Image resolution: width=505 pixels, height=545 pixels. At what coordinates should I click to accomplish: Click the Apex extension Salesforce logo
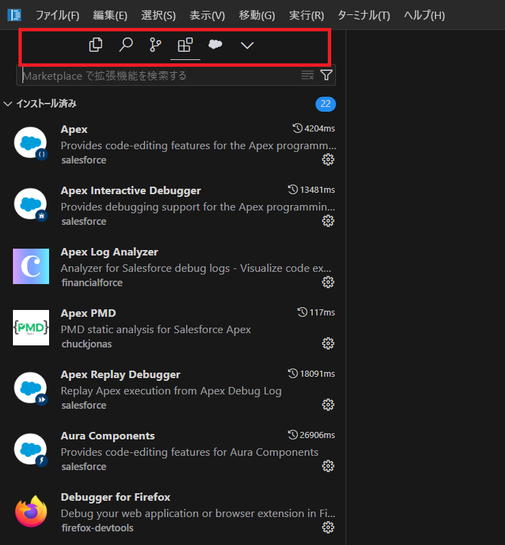click(31, 143)
